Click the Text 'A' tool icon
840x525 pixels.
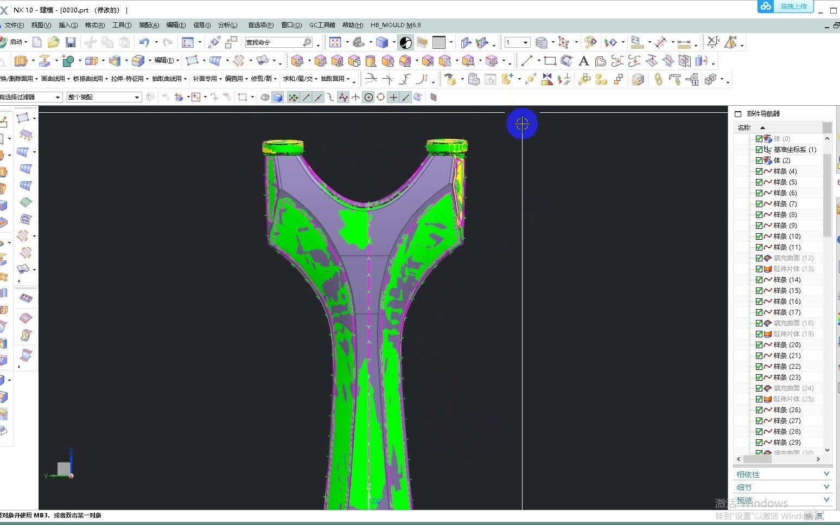tap(584, 61)
